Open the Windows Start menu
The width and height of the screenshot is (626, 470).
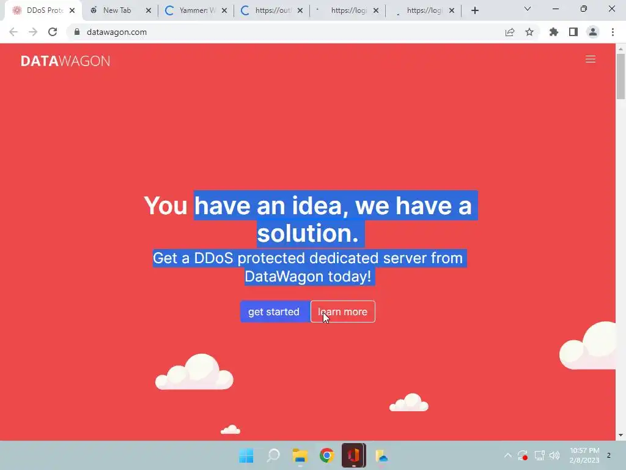point(246,455)
